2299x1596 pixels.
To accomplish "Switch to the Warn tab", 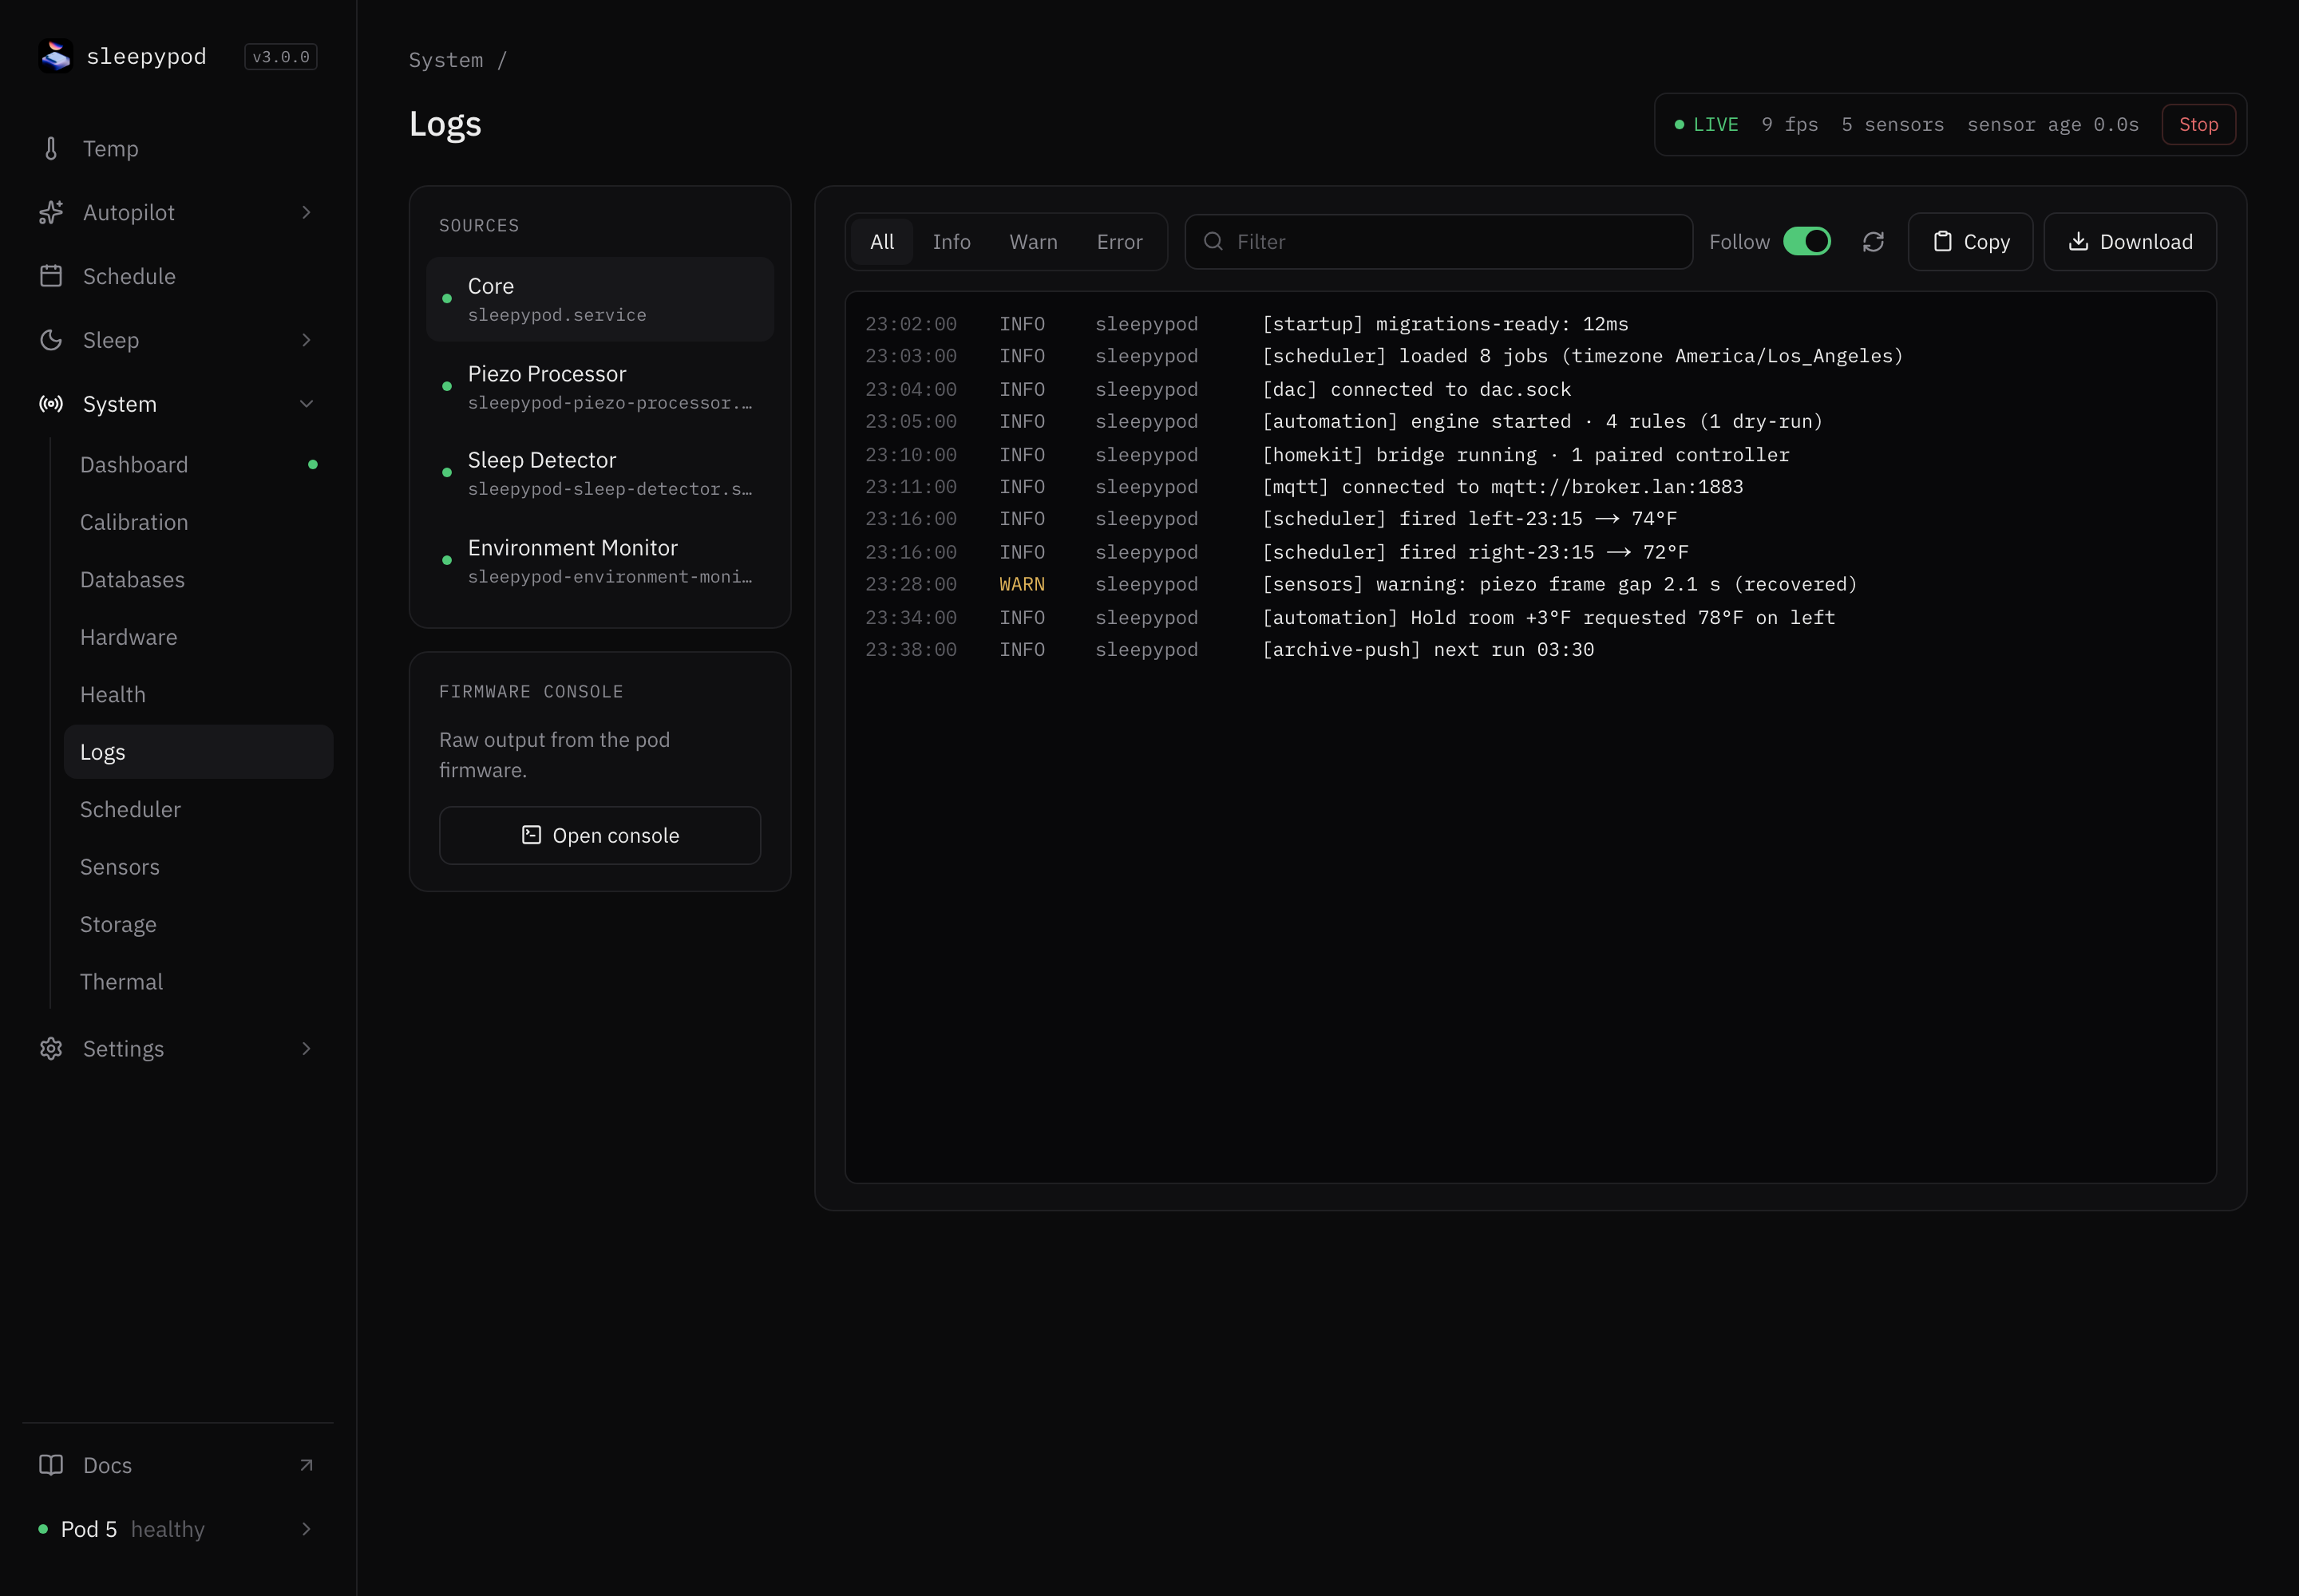I will pyautogui.click(x=1034, y=242).
